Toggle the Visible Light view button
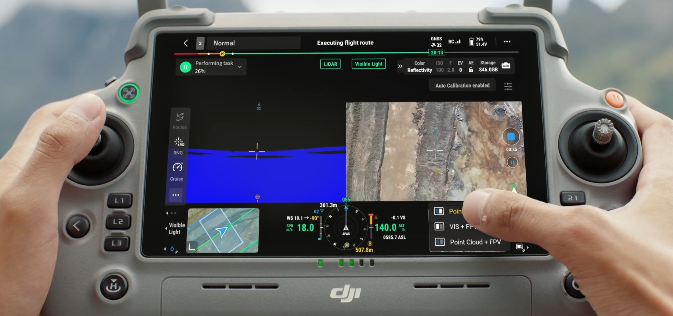This screenshot has width=673, height=316. [368, 64]
